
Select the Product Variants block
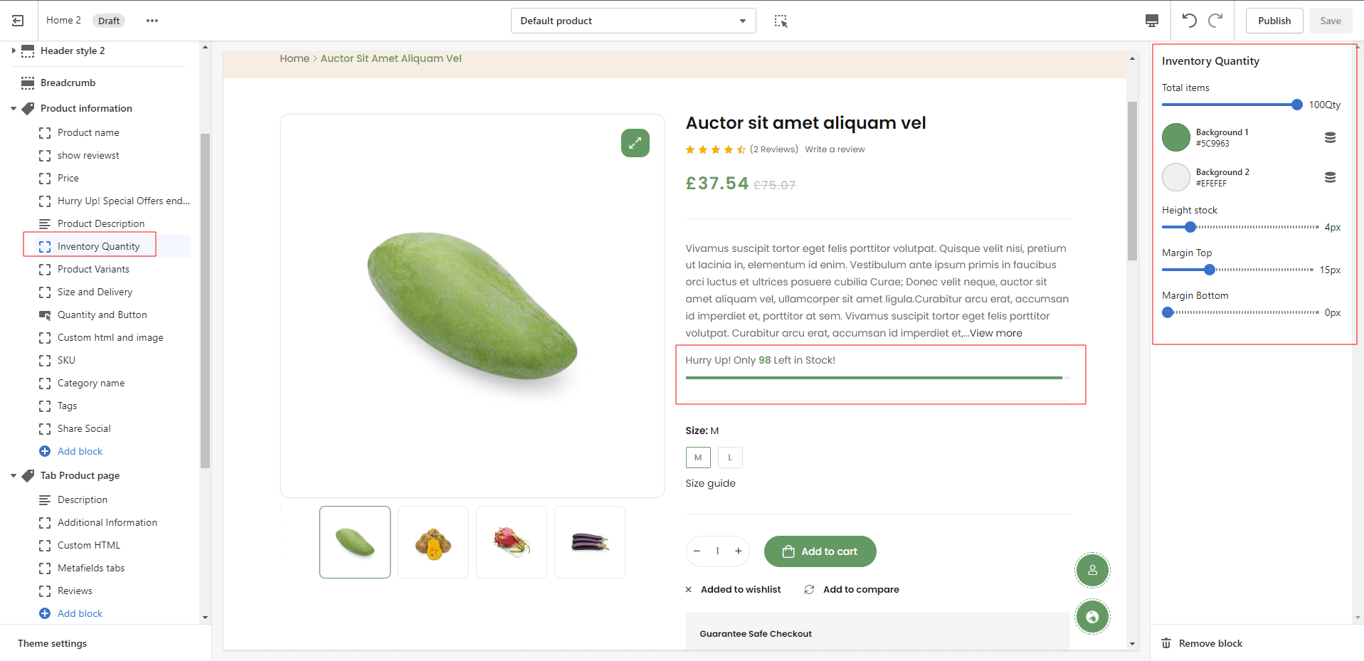pyautogui.click(x=93, y=269)
